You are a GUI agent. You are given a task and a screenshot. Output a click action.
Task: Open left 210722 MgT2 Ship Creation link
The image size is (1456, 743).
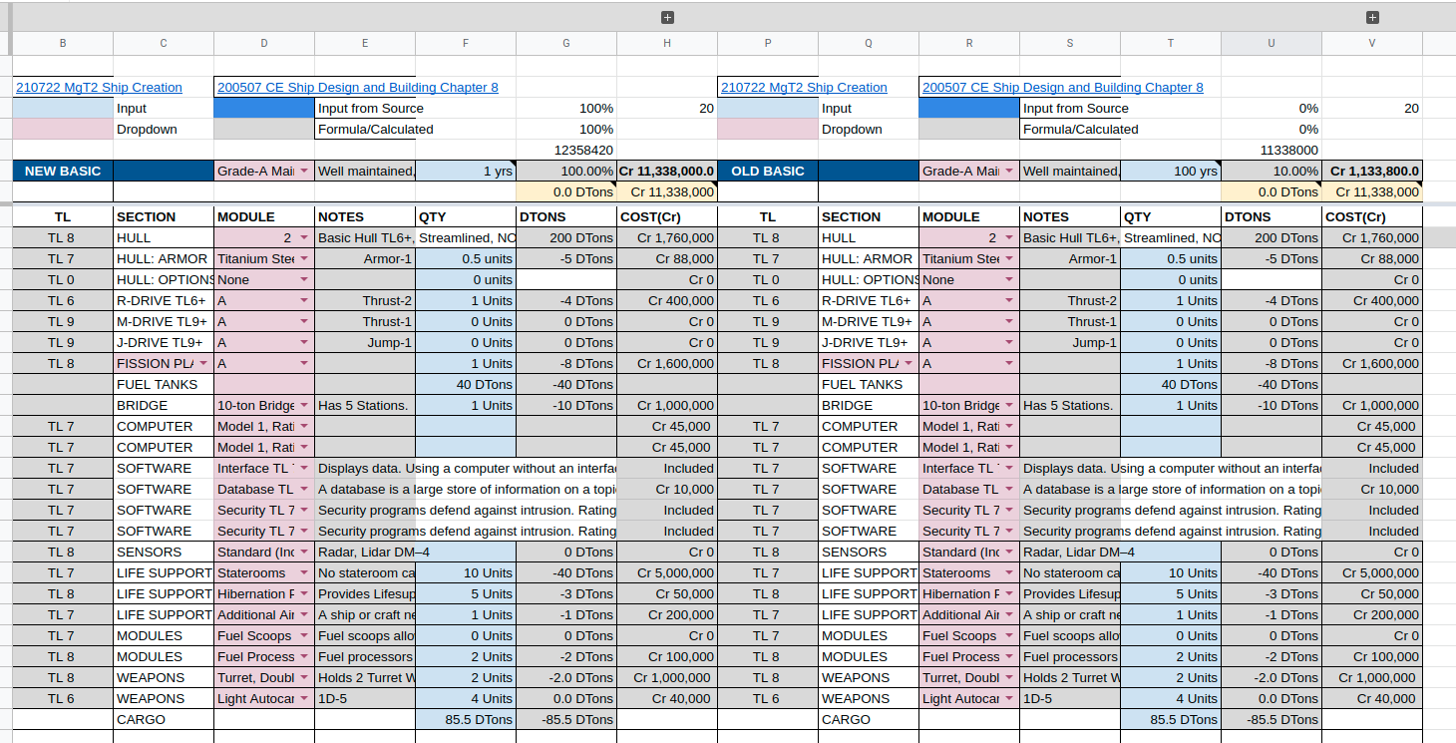point(99,88)
